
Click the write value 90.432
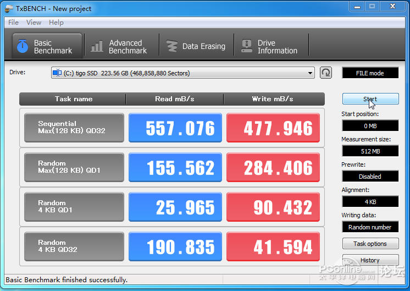273,207
